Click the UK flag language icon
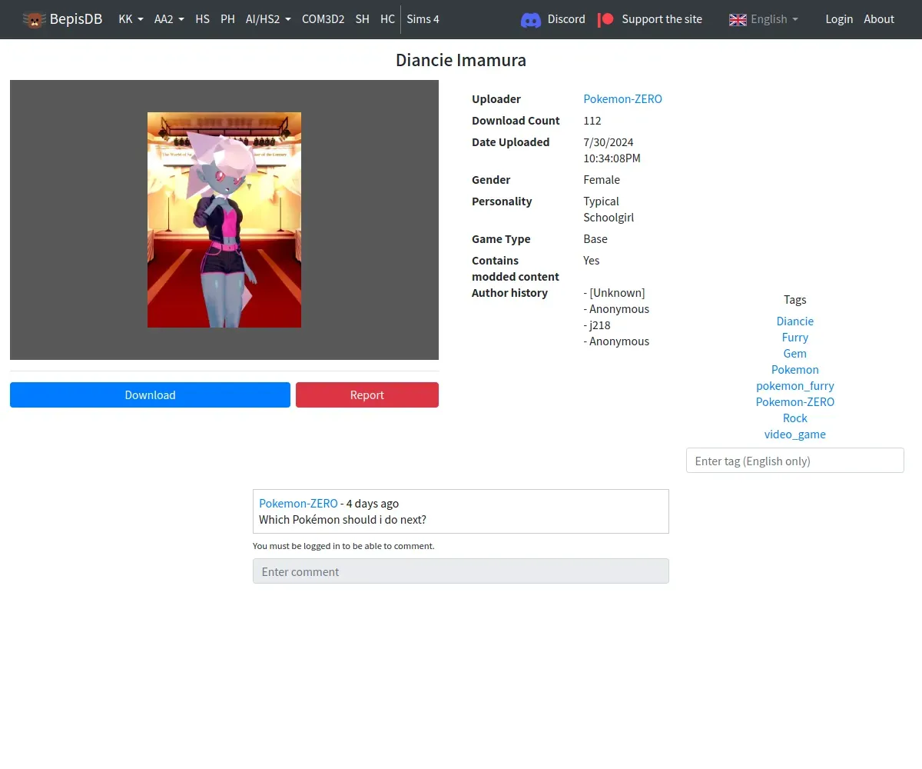 pos(738,19)
